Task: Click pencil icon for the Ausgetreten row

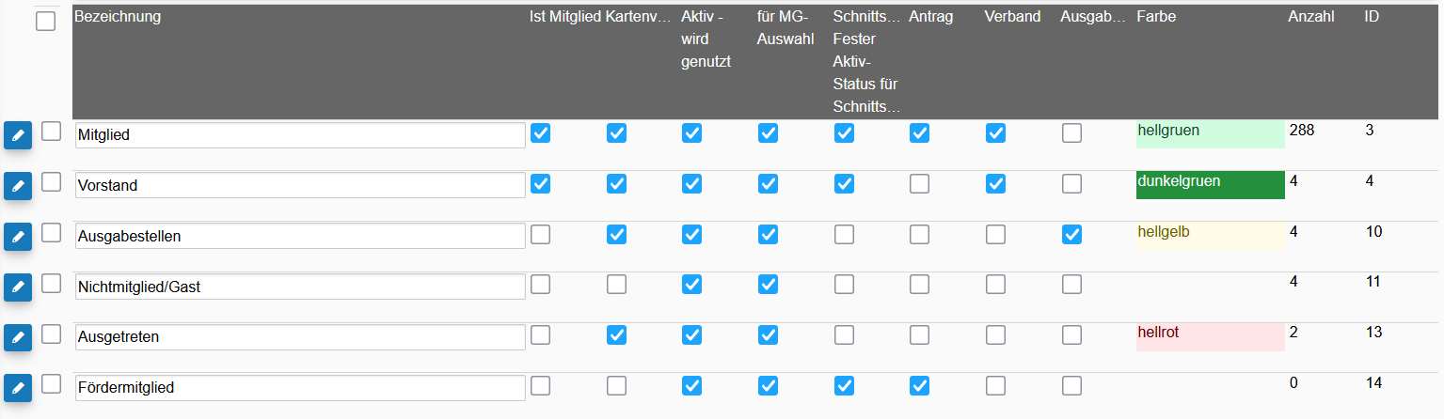Action: (x=18, y=336)
